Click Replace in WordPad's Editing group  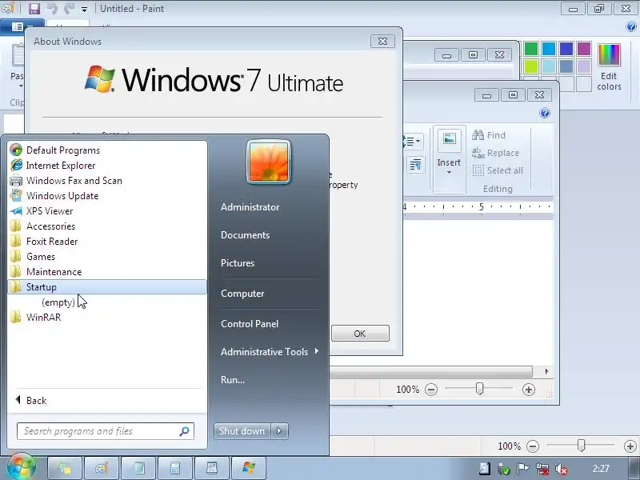(x=495, y=153)
